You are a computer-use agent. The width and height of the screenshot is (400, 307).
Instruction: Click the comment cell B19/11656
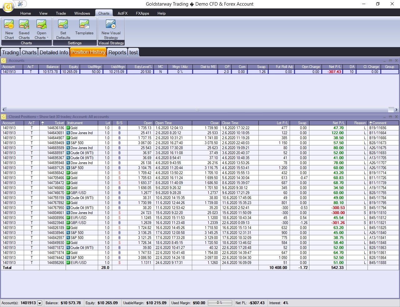(x=383, y=128)
